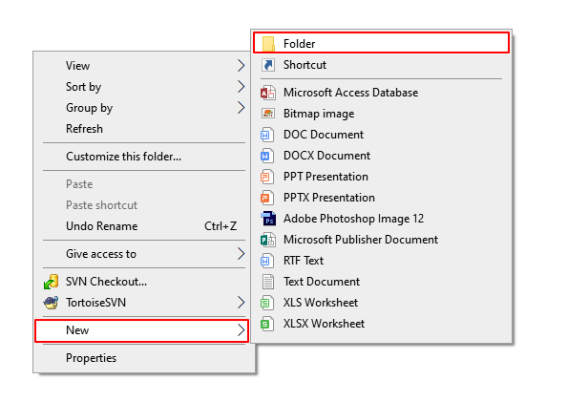Expand the Sort by submenu chevron
The width and height of the screenshot is (567, 402).
click(x=241, y=87)
